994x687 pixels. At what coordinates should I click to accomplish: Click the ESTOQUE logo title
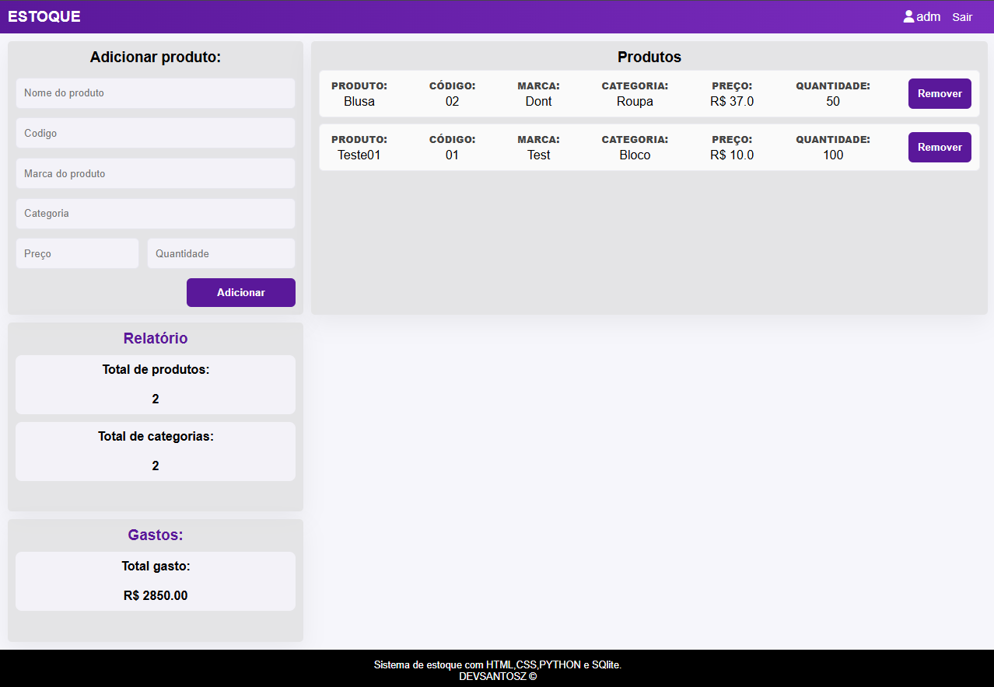click(x=44, y=16)
